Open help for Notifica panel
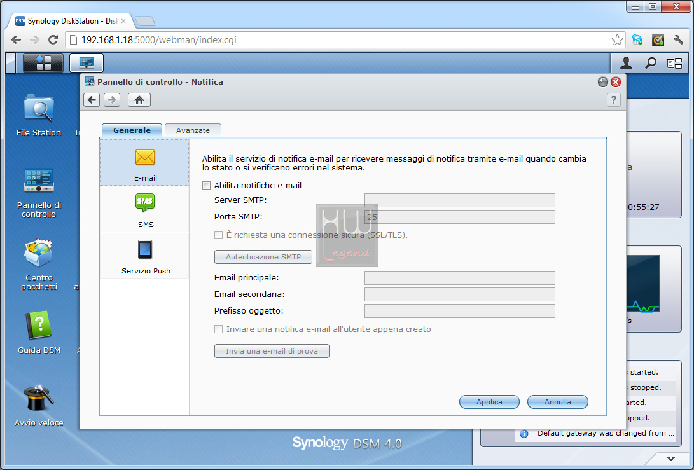 pos(613,100)
